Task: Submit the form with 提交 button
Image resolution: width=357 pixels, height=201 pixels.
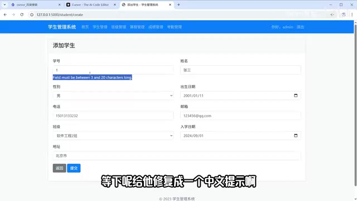Action: [74, 168]
